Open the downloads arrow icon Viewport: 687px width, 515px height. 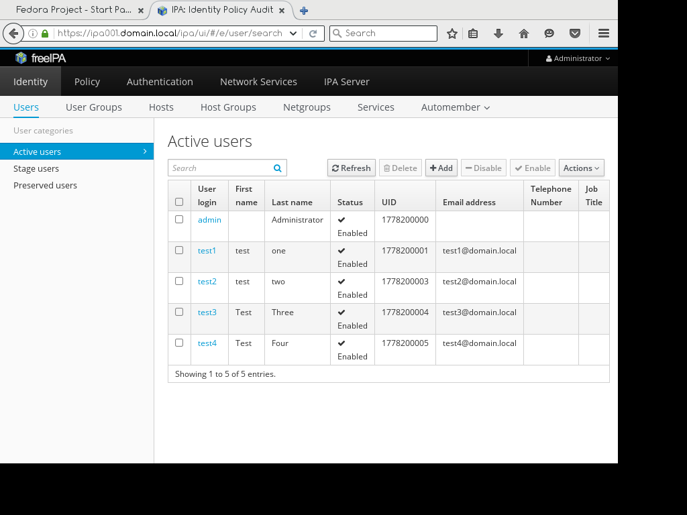[498, 34]
